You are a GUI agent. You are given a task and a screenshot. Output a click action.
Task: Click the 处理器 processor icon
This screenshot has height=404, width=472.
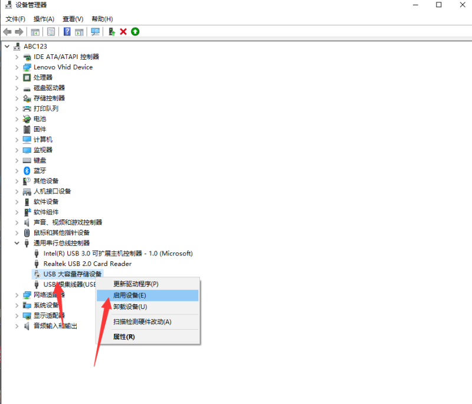point(27,78)
